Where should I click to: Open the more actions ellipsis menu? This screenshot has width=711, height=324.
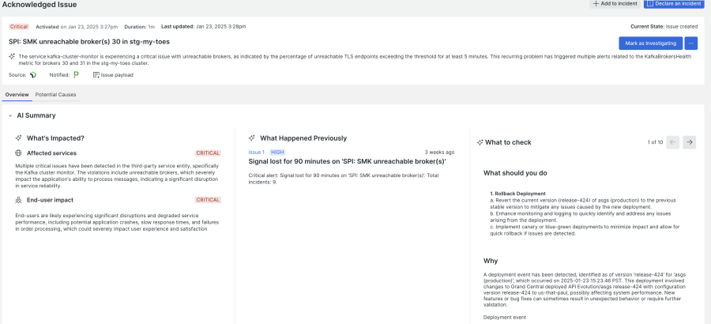tap(691, 43)
